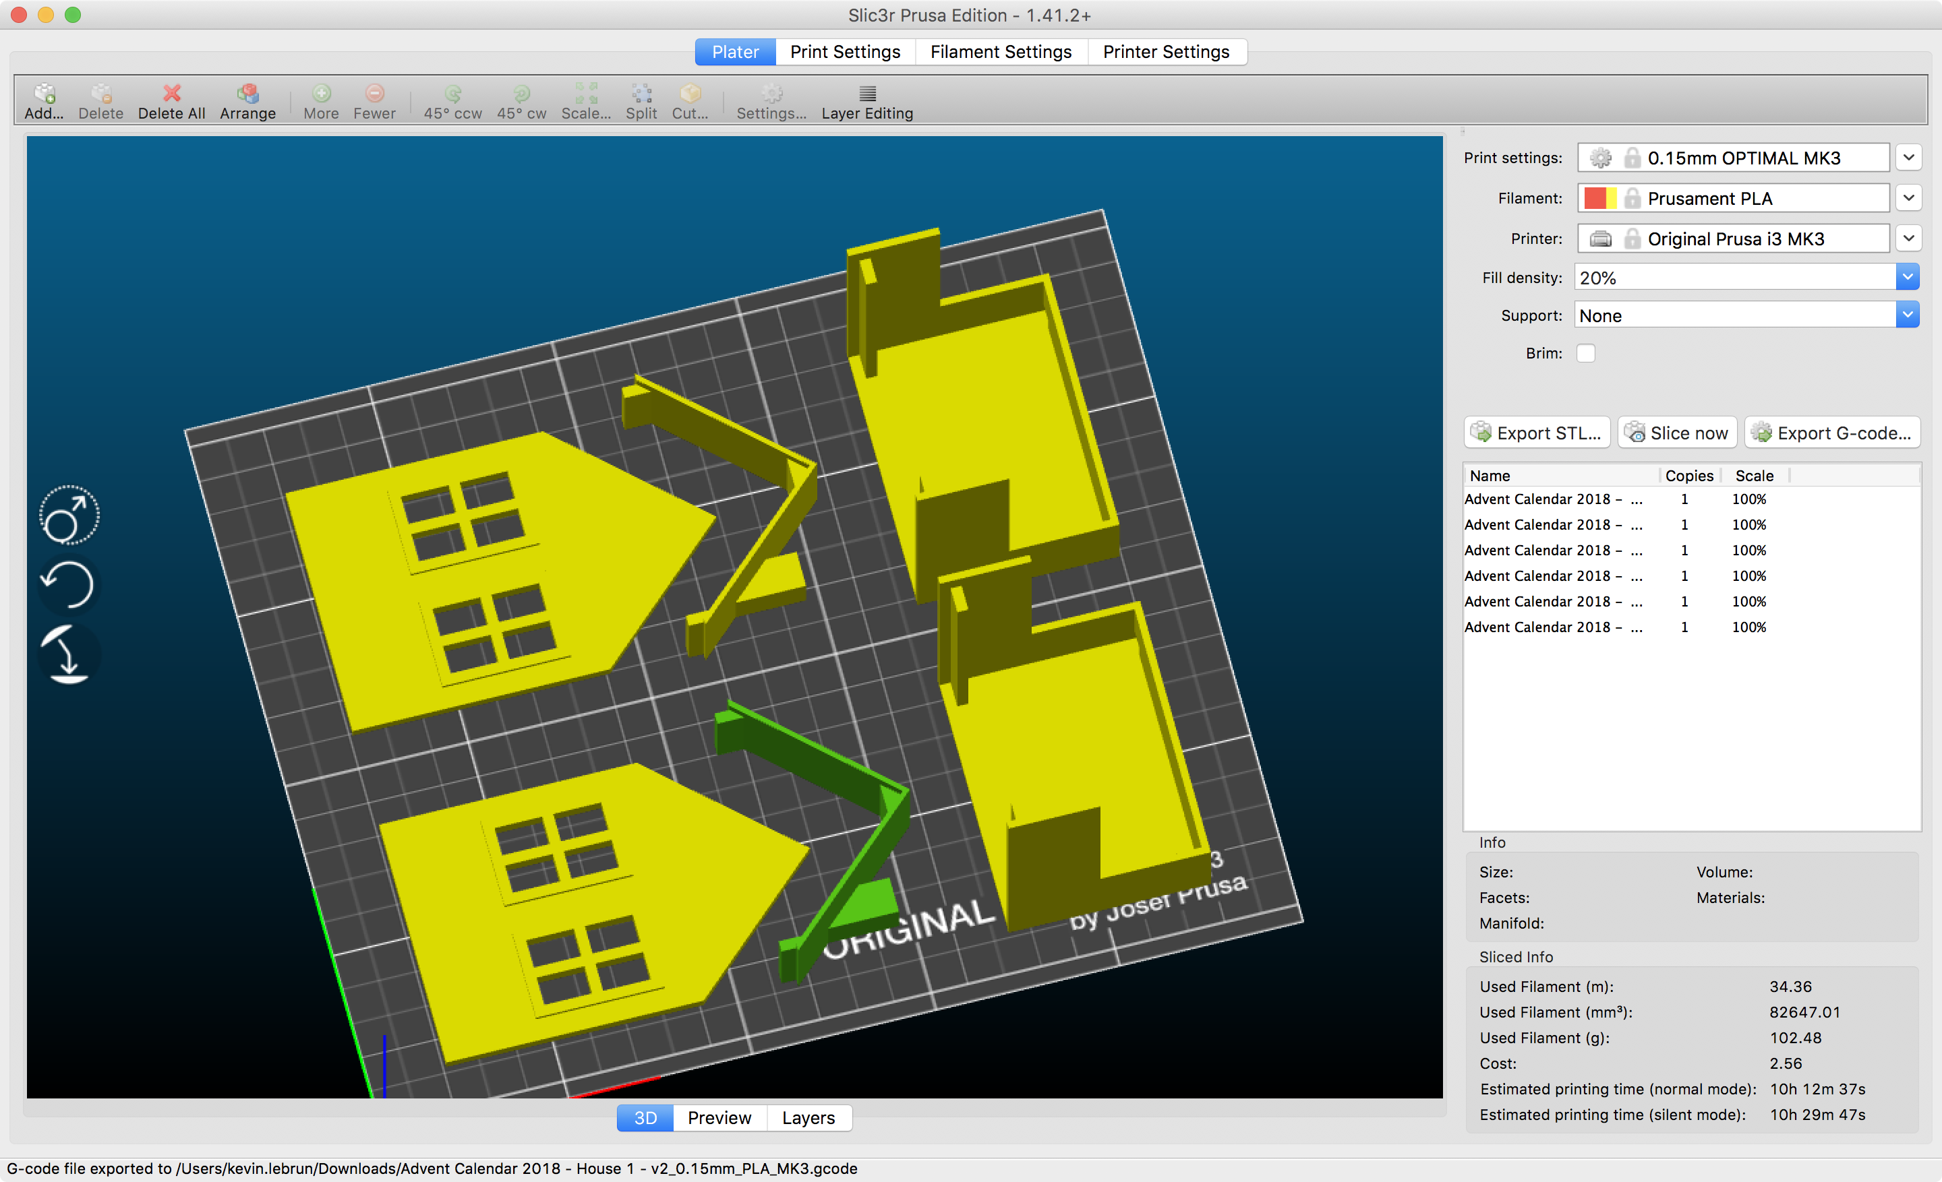
Task: Select the last Advent Calendar 2018 row
Action: pyautogui.click(x=1691, y=627)
